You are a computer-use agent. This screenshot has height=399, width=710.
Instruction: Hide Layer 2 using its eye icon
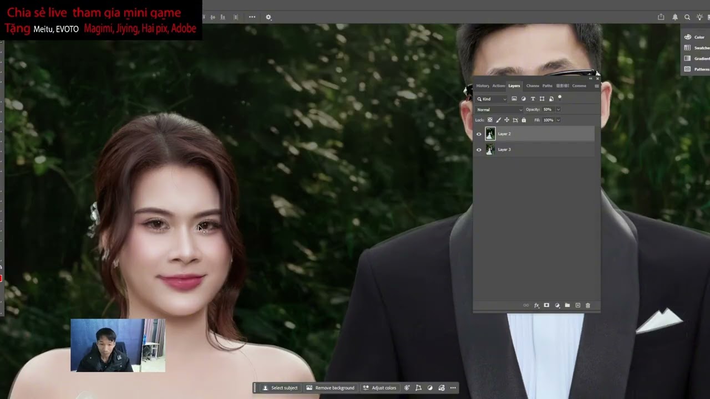click(x=479, y=134)
